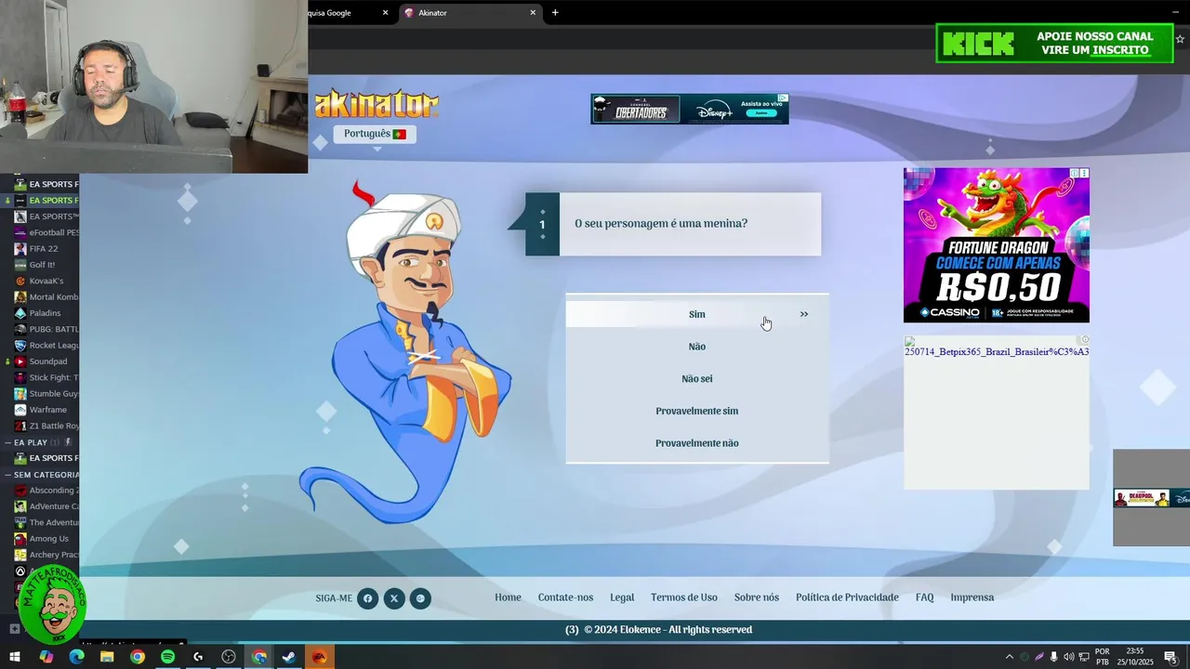Click the last social icon in the SIGA-ME row
The image size is (1190, 669).
click(420, 598)
